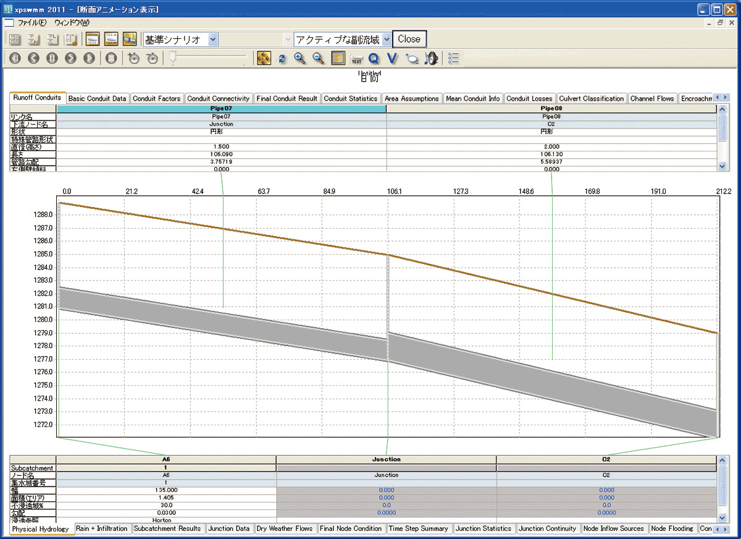
Task: Open the Conduit Connectivity tab
Action: click(x=219, y=98)
